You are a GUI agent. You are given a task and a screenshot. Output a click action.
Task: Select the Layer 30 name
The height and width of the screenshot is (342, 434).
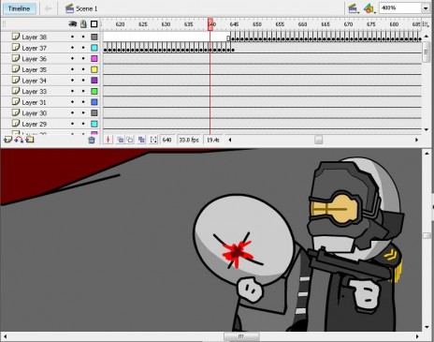tap(34, 113)
